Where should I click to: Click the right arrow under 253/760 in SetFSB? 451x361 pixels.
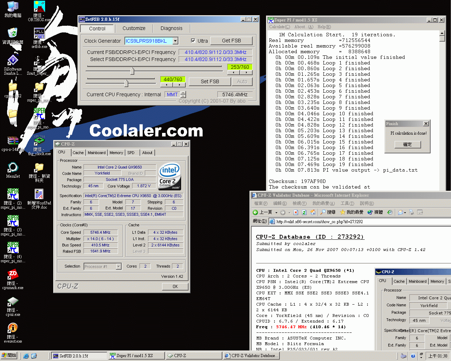(246, 73)
